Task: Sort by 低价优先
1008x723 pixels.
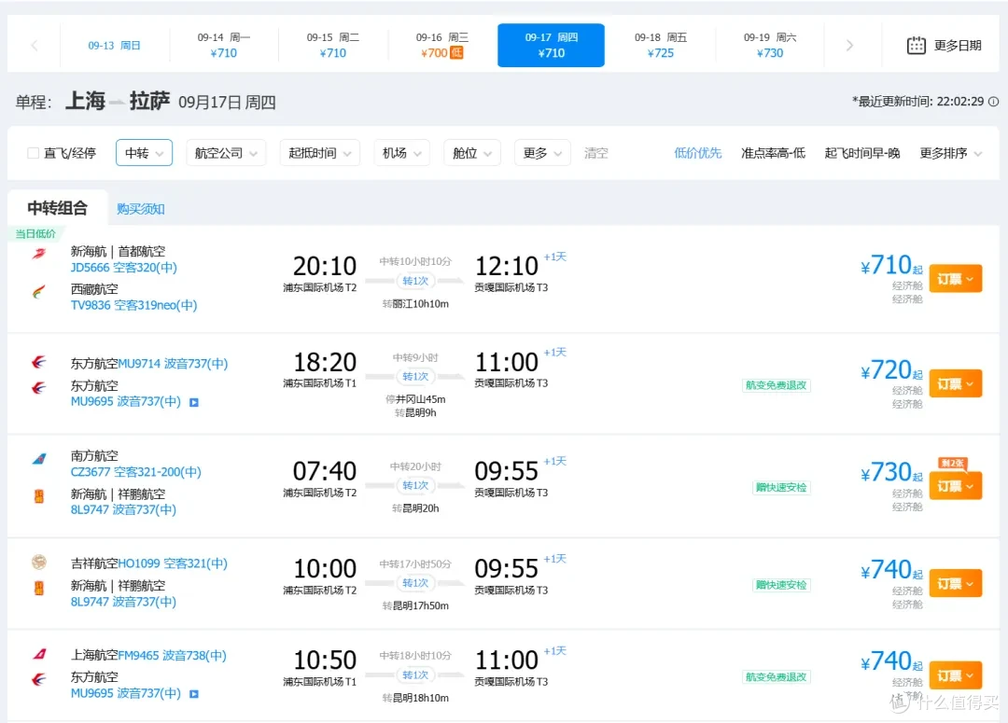Action: [697, 153]
